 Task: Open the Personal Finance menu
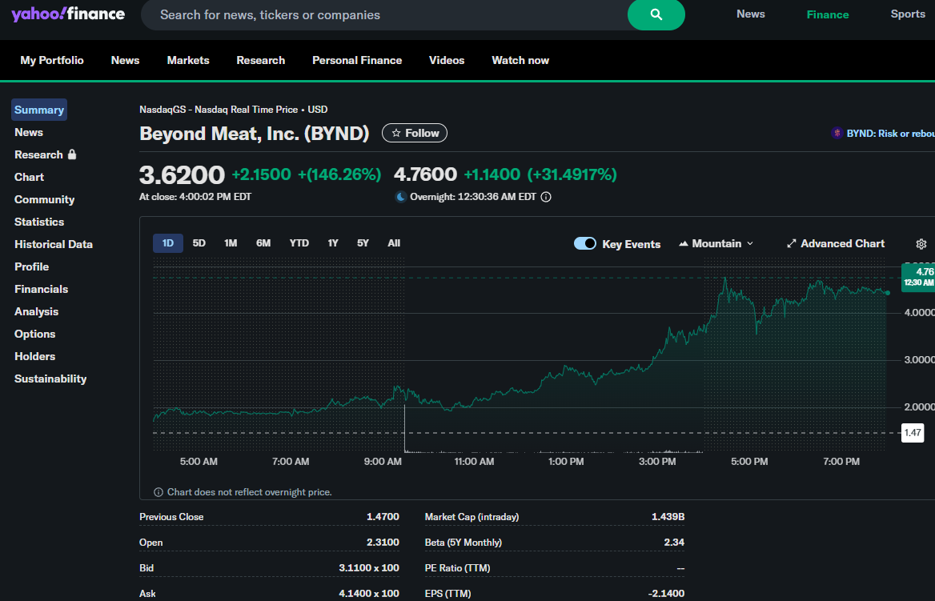[x=357, y=60]
